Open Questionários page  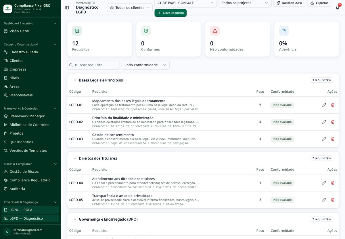click(30, 142)
